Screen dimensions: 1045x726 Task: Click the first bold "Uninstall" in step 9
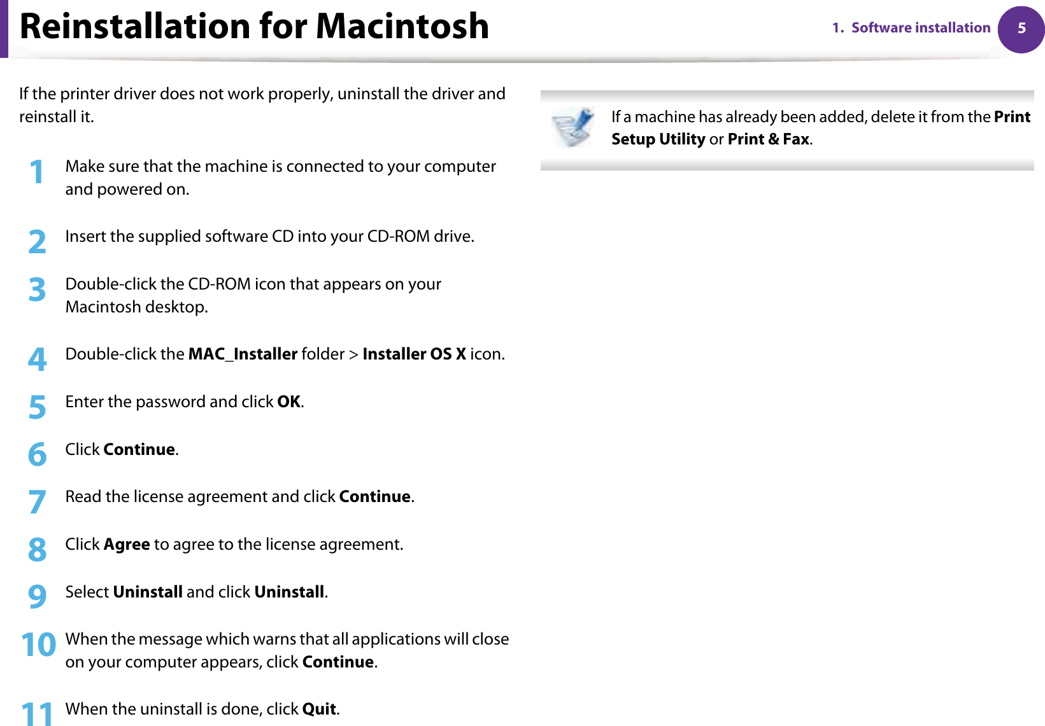click(x=148, y=592)
